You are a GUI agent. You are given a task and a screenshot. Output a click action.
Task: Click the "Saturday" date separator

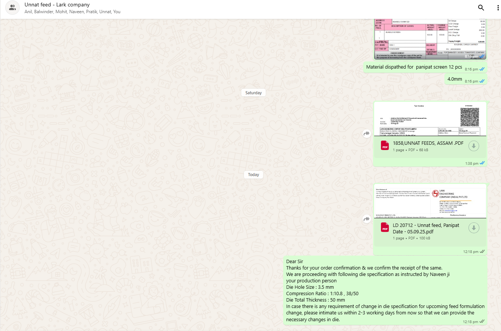pos(253,93)
